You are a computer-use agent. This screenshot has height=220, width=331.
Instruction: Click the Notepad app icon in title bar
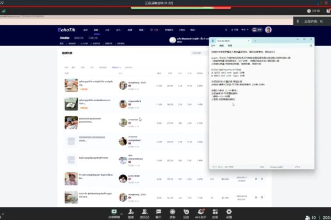point(212,41)
